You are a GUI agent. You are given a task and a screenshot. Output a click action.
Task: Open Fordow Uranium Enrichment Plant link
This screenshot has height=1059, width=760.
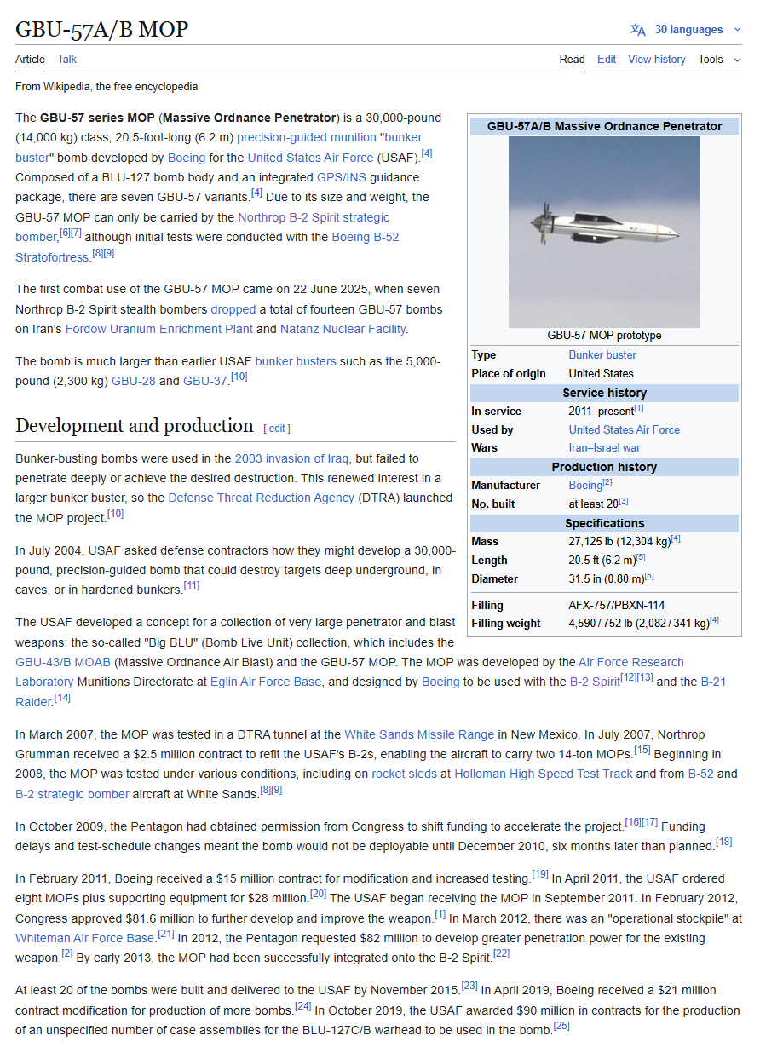click(159, 329)
